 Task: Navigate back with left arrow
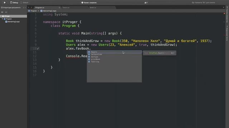click(29, 7)
